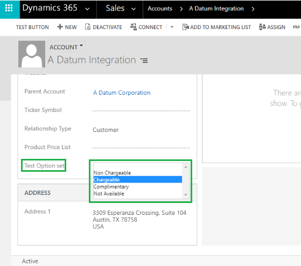Viewport: 301px width, 266px height.
Task: Click the option list scroll down arrow
Action: tap(186, 195)
